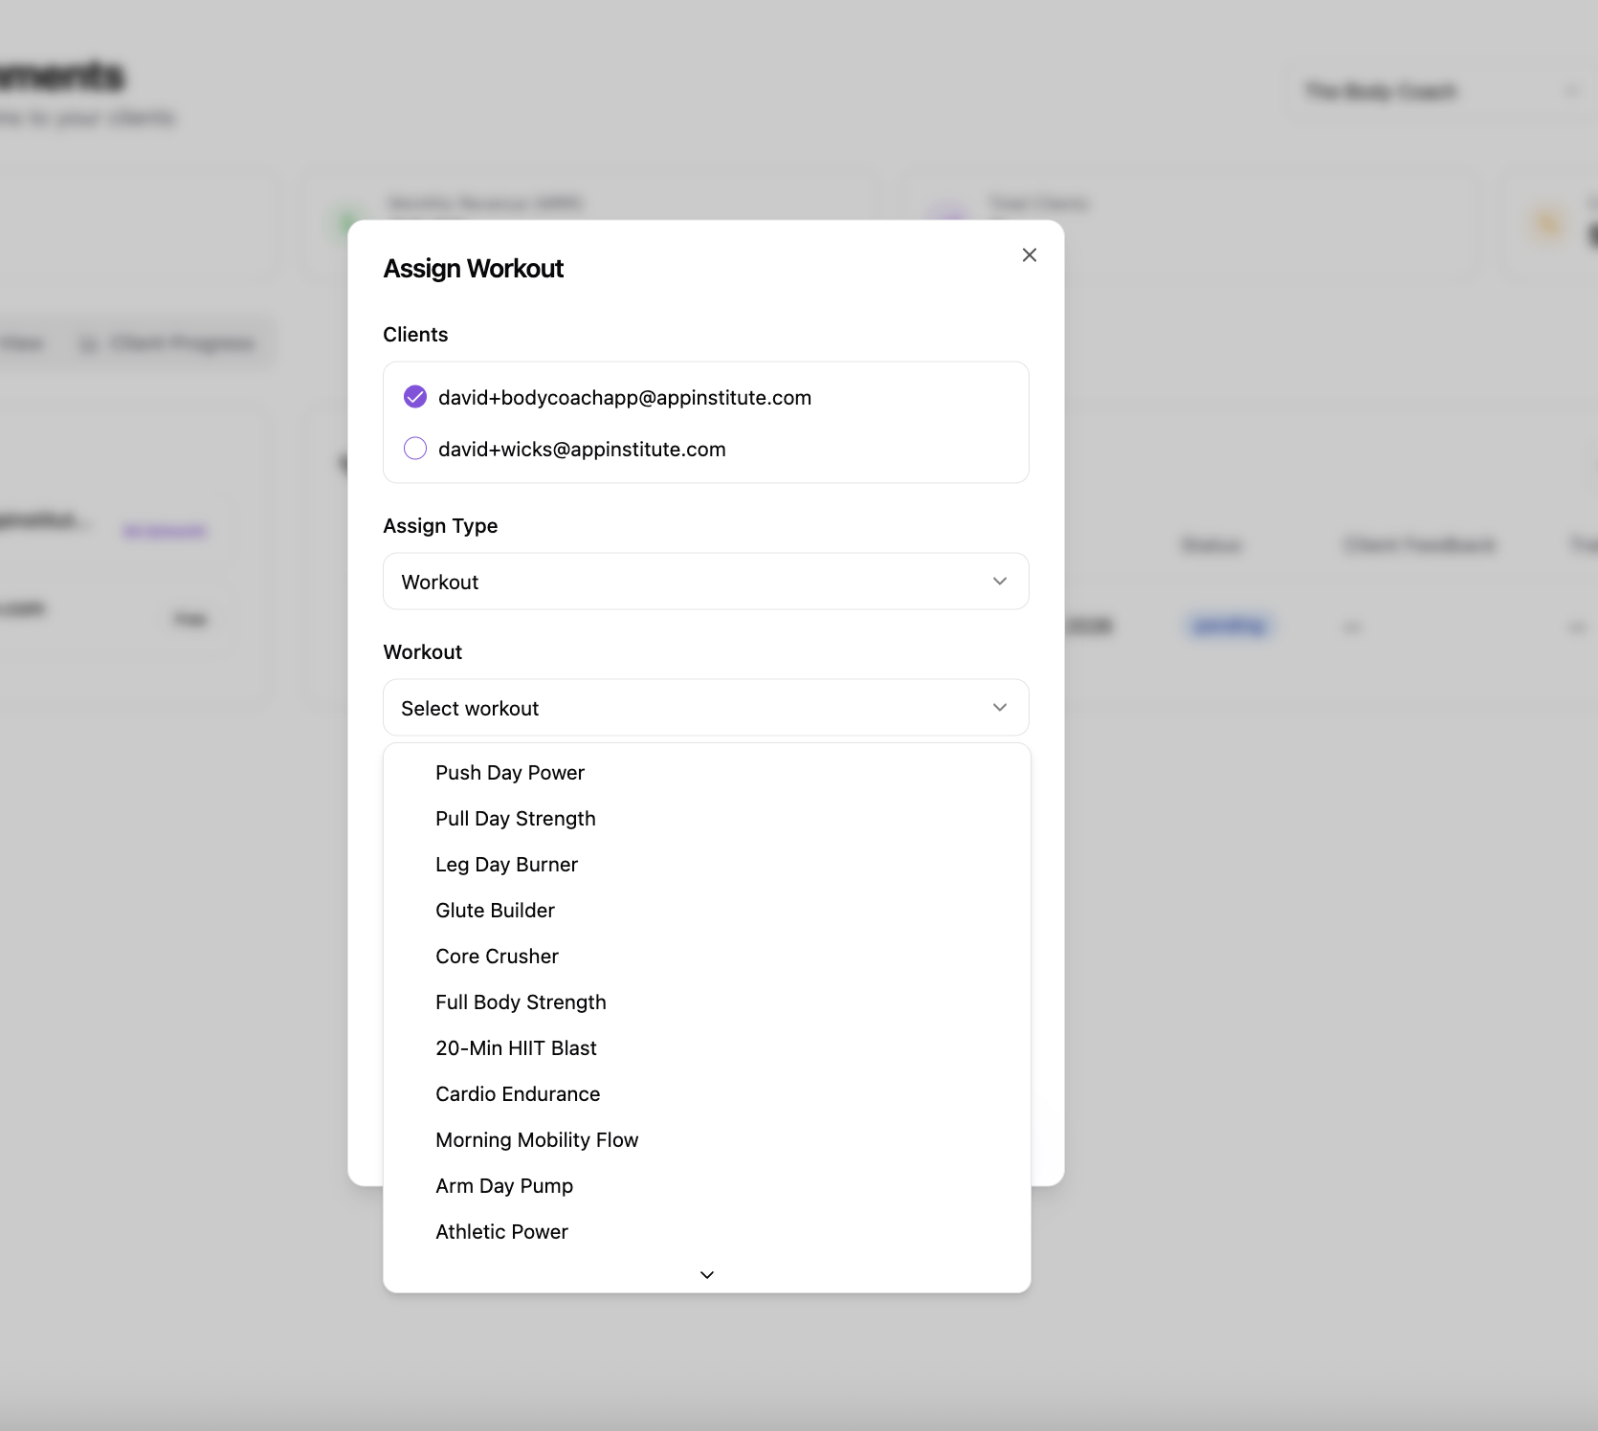Click the Assign Type chevron arrow
The image size is (1598, 1431).
(x=1000, y=582)
